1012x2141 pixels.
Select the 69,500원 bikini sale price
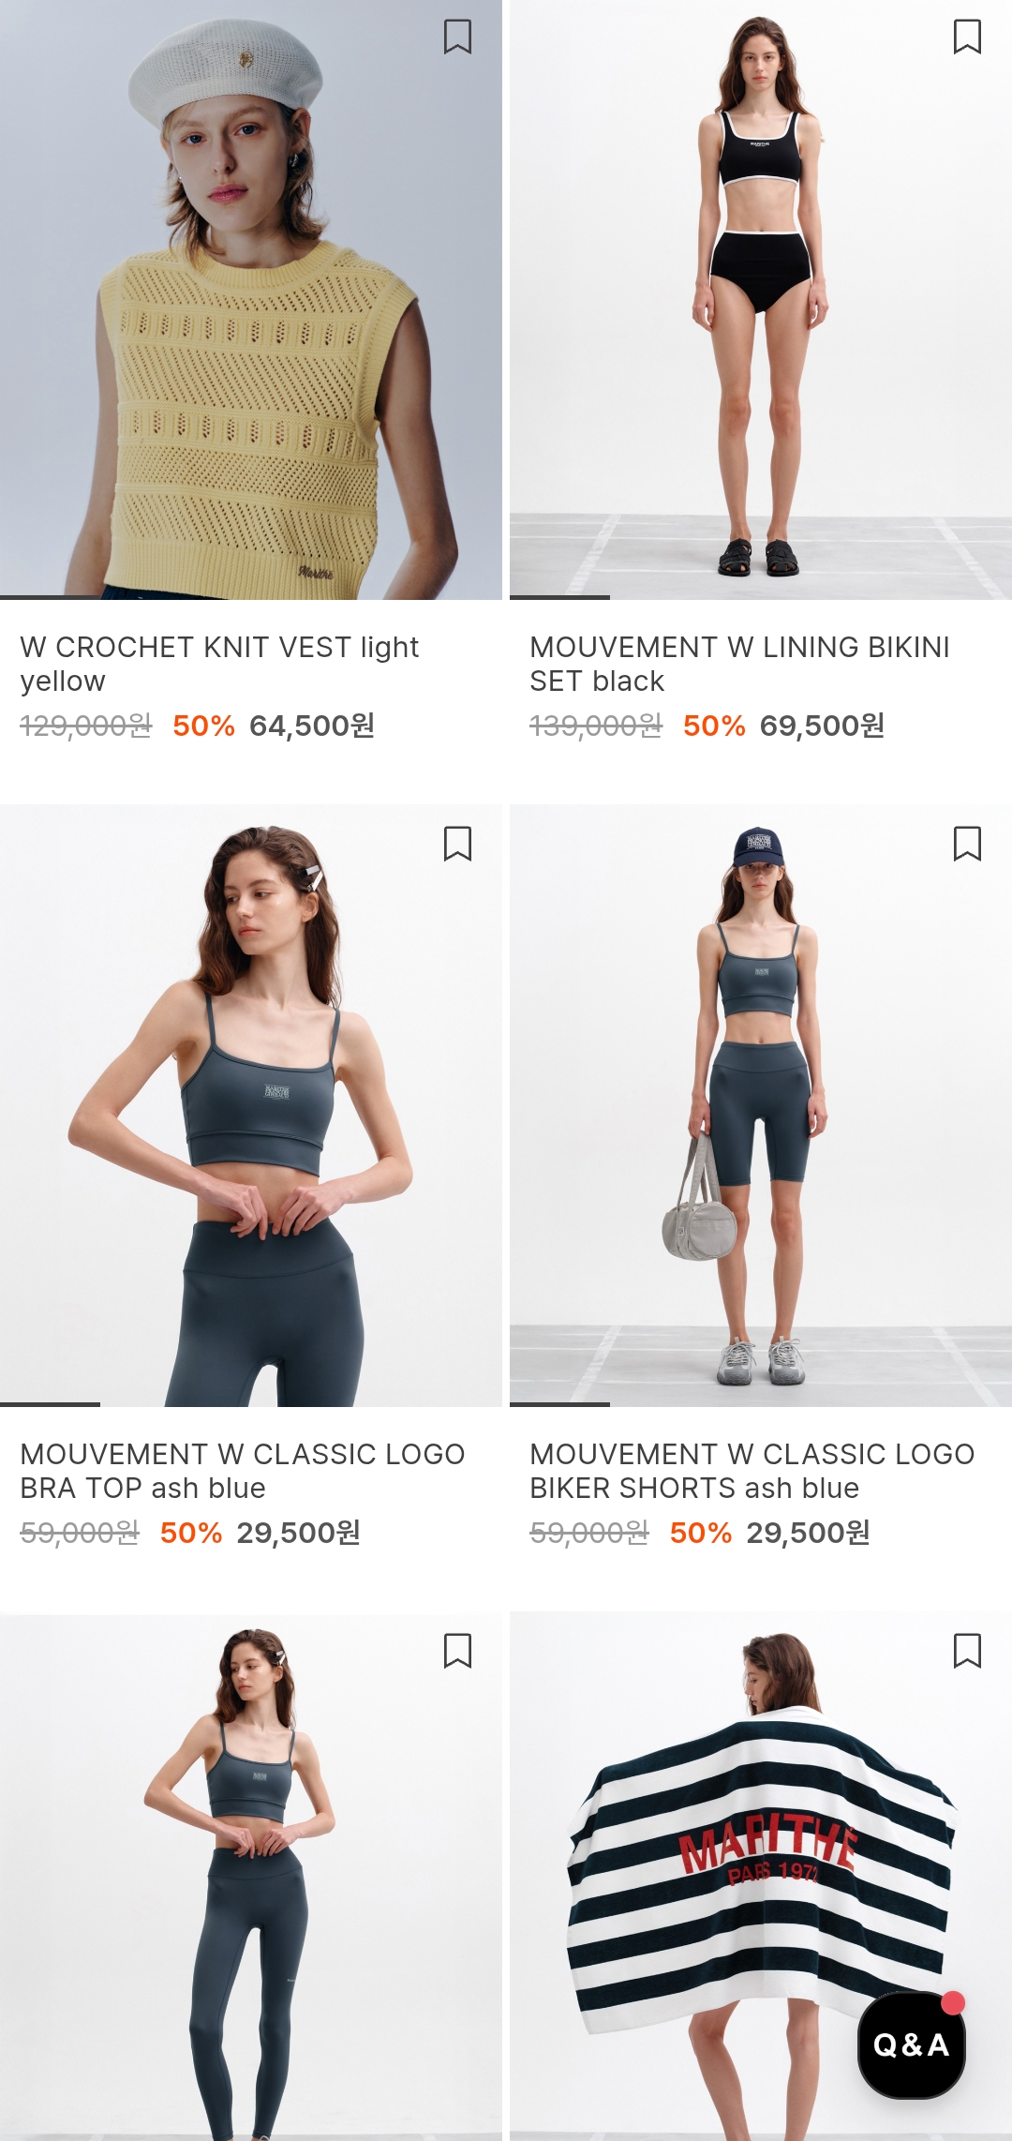click(x=822, y=726)
